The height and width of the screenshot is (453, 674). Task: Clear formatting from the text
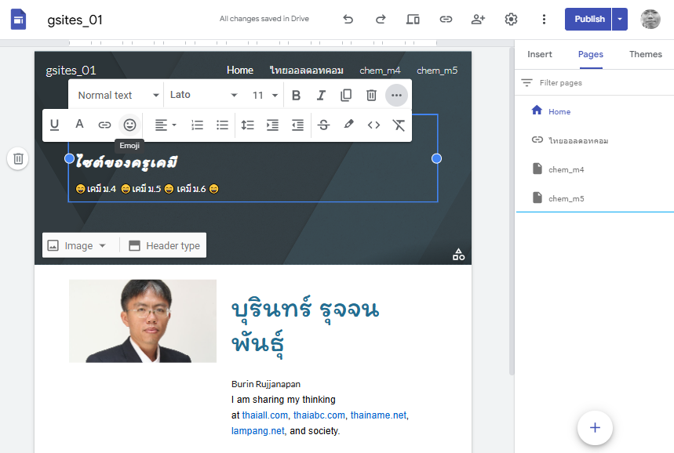(399, 125)
